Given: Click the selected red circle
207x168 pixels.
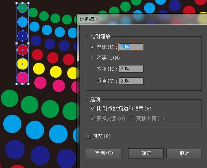Looking at the screenshot, I should [22, 50].
